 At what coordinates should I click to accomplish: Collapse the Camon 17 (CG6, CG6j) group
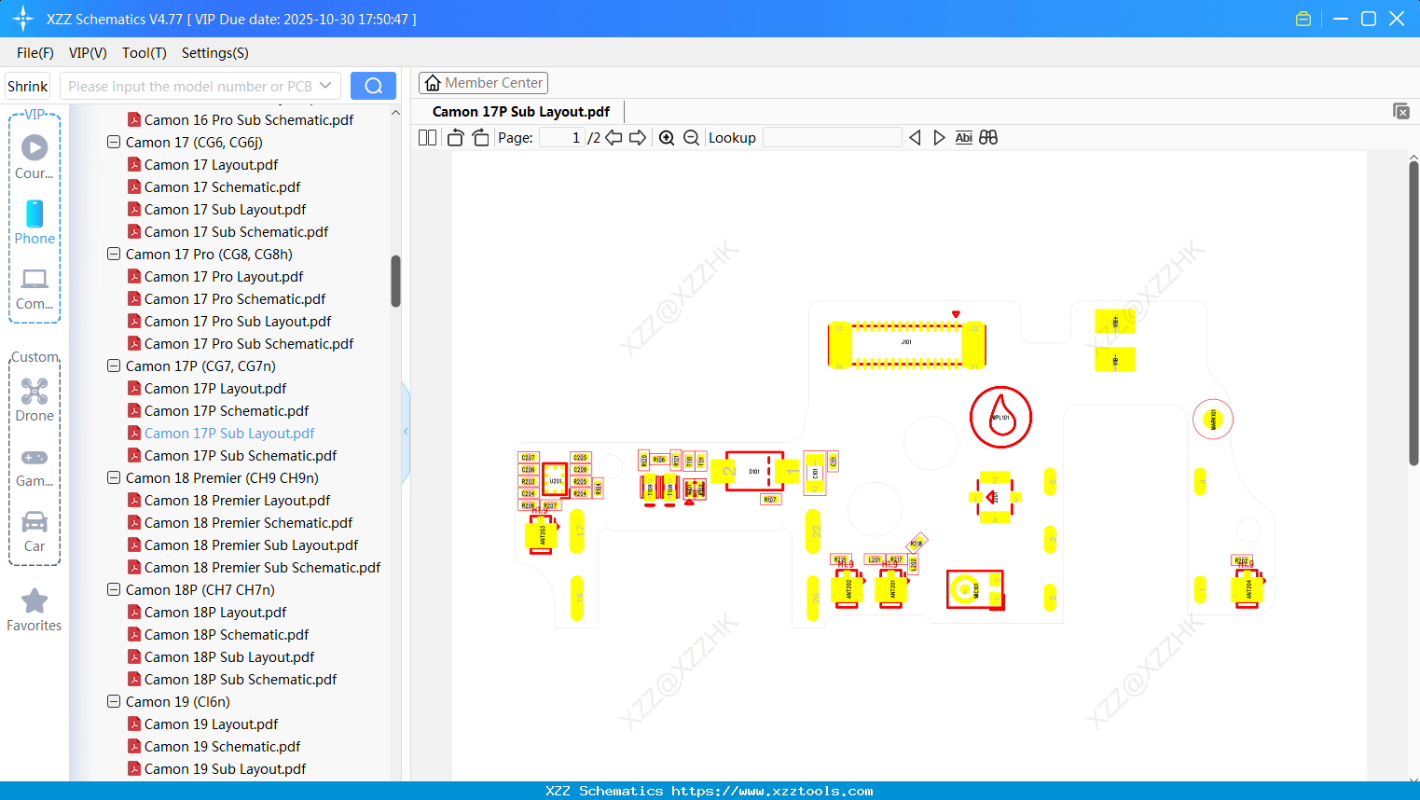point(114,142)
